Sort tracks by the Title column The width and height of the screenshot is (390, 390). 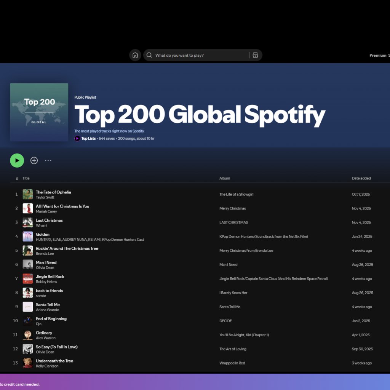26,178
